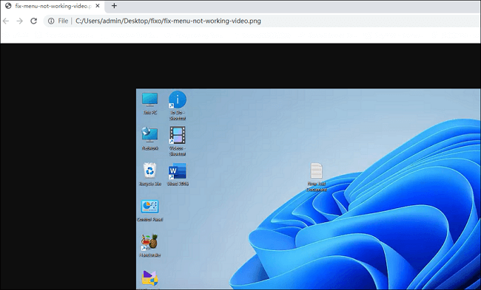This screenshot has width=481, height=290.
Task: Click the HandBrake pineapple icon
Action: pyautogui.click(x=149, y=242)
